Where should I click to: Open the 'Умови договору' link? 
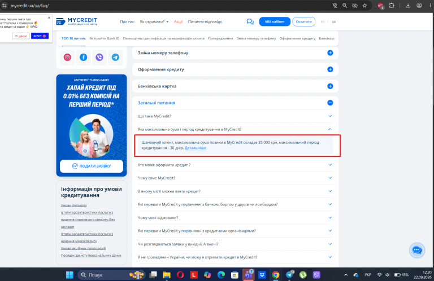point(74,205)
